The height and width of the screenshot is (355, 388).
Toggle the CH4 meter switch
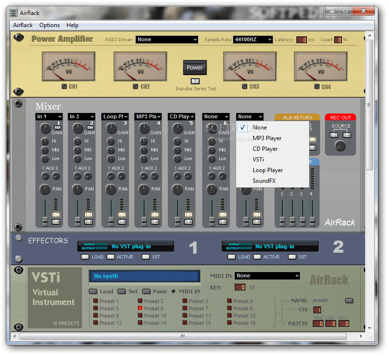317,86
